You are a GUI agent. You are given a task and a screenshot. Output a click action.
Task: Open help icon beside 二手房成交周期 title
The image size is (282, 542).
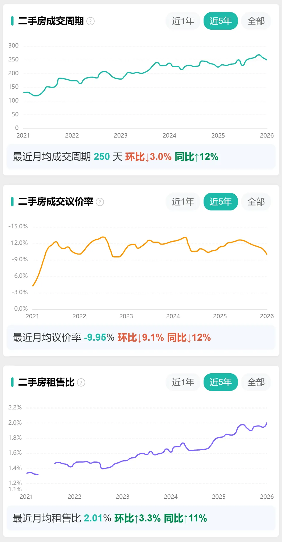[x=90, y=21]
